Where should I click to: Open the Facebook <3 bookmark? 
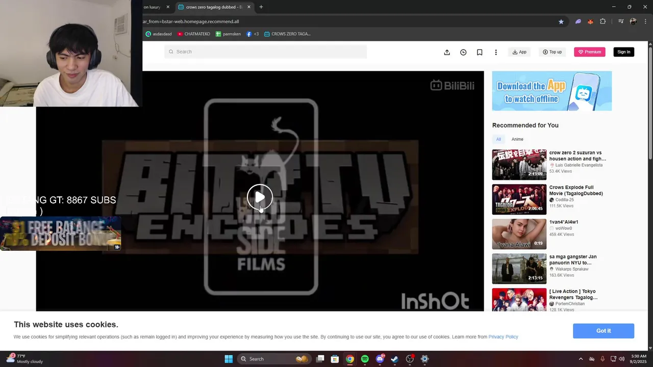[253, 34]
